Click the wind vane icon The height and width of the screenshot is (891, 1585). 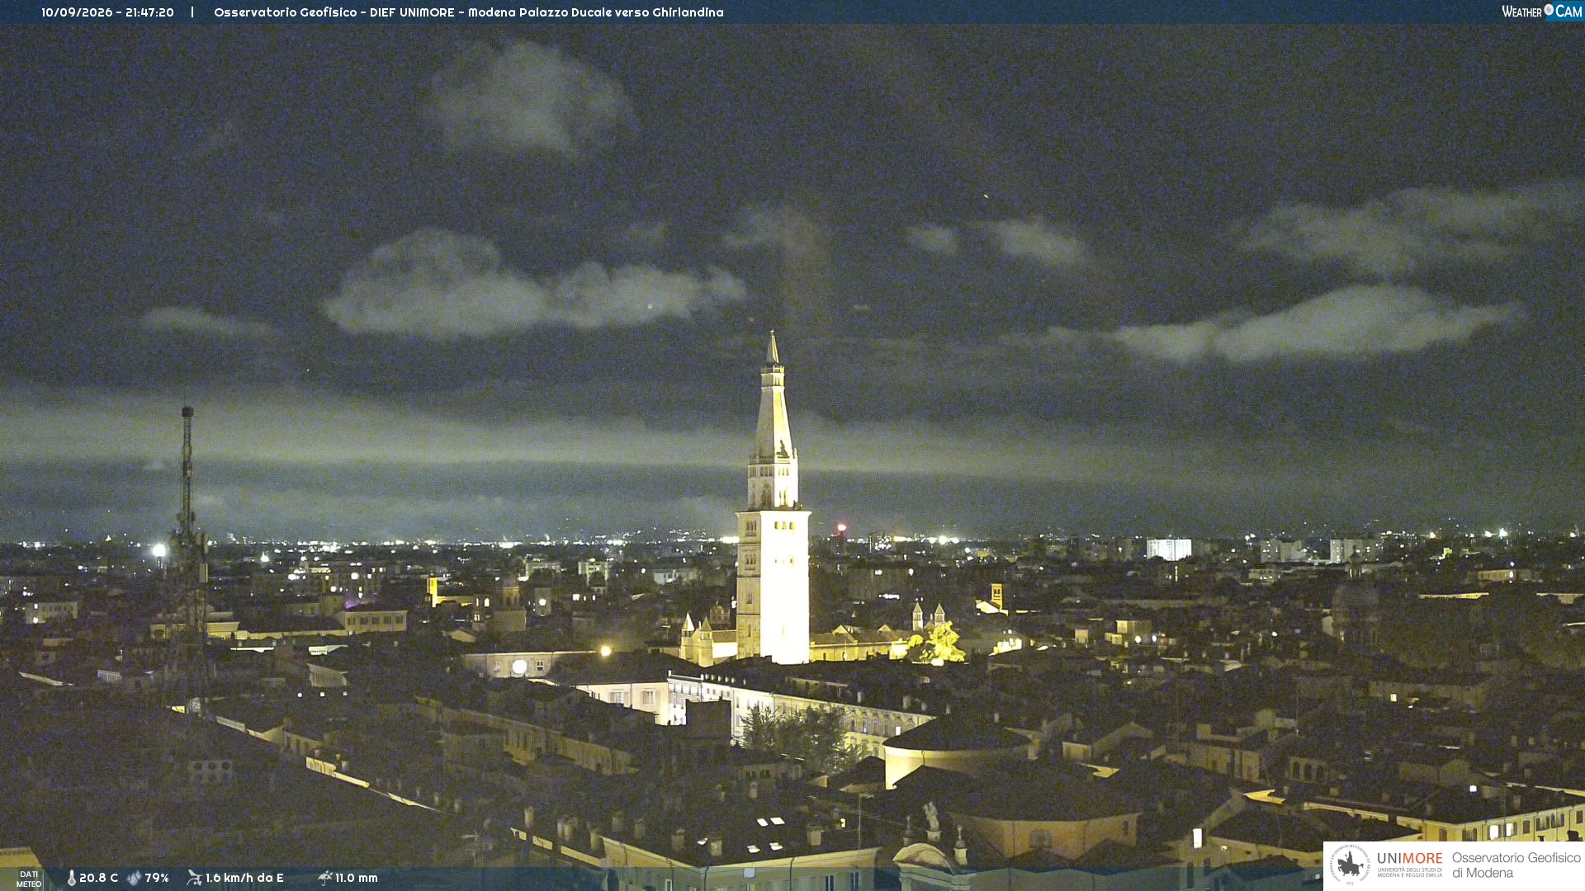coord(194,878)
